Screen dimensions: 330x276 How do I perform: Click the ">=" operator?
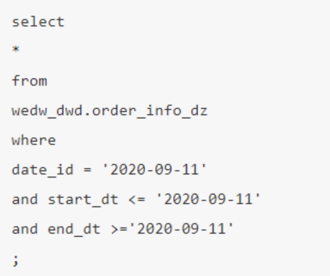(x=119, y=229)
